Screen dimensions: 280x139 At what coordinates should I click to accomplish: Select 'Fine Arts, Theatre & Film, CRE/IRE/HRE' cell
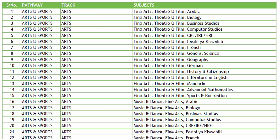pyautogui.click(x=173, y=35)
